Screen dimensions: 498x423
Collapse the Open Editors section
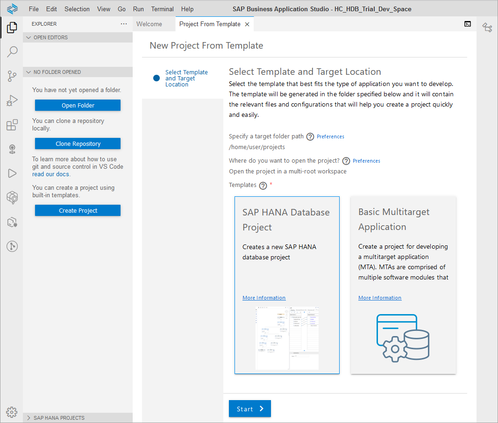pyautogui.click(x=78, y=37)
